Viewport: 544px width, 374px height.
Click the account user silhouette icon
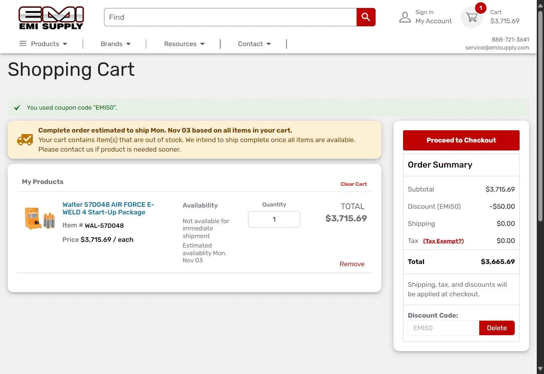[405, 17]
